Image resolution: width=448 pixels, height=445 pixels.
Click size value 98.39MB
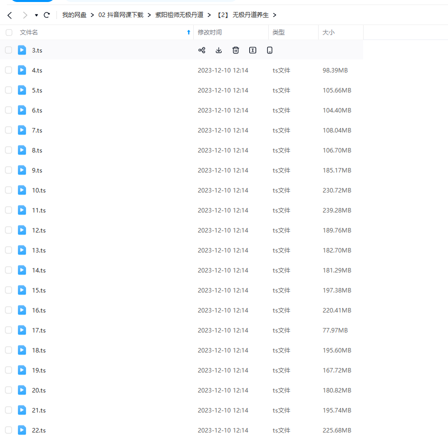click(x=335, y=70)
